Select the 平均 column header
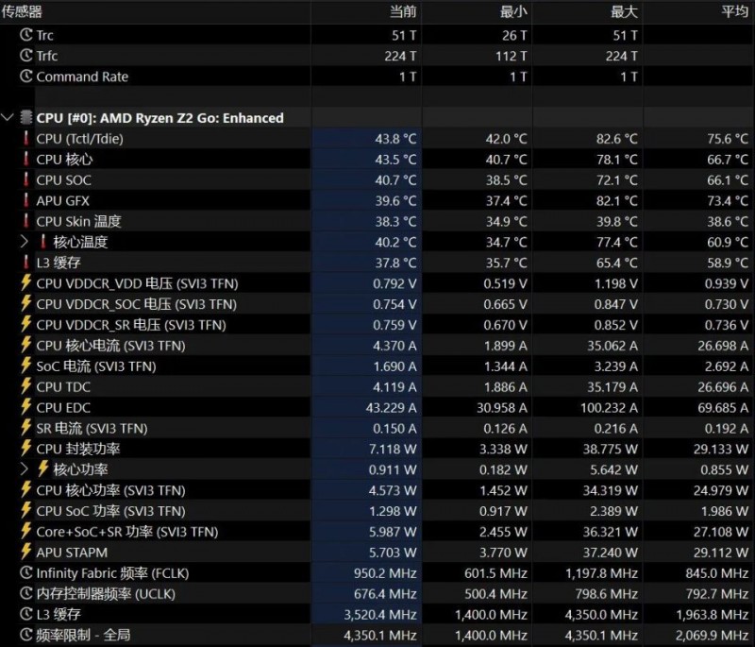 [734, 11]
